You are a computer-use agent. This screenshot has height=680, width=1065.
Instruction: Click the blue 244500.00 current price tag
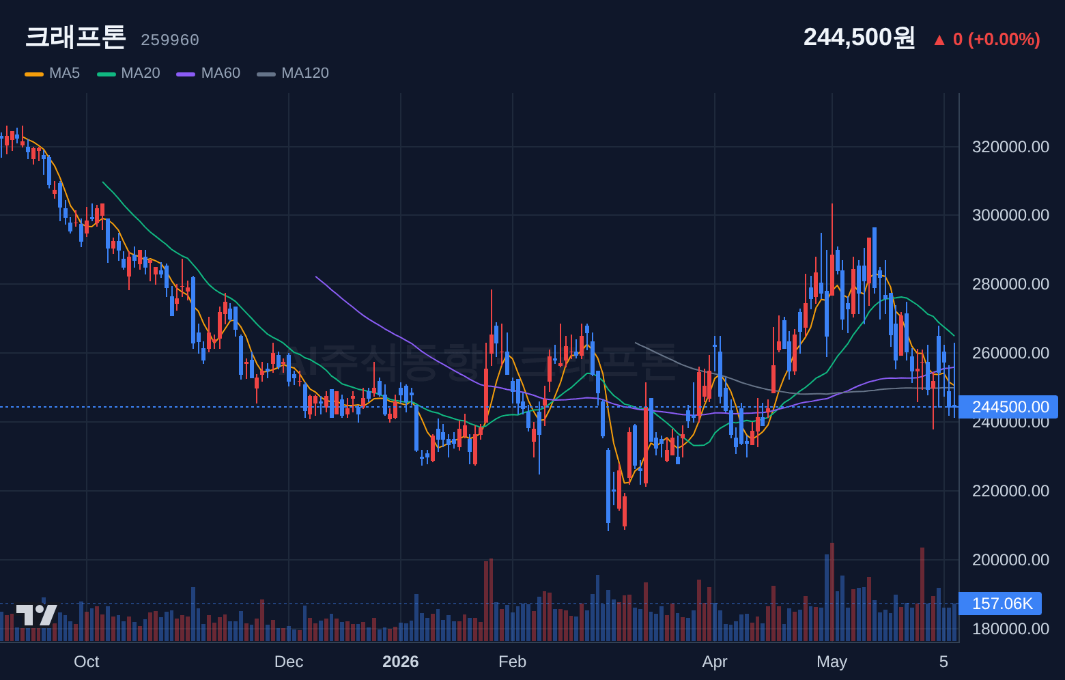1008,407
